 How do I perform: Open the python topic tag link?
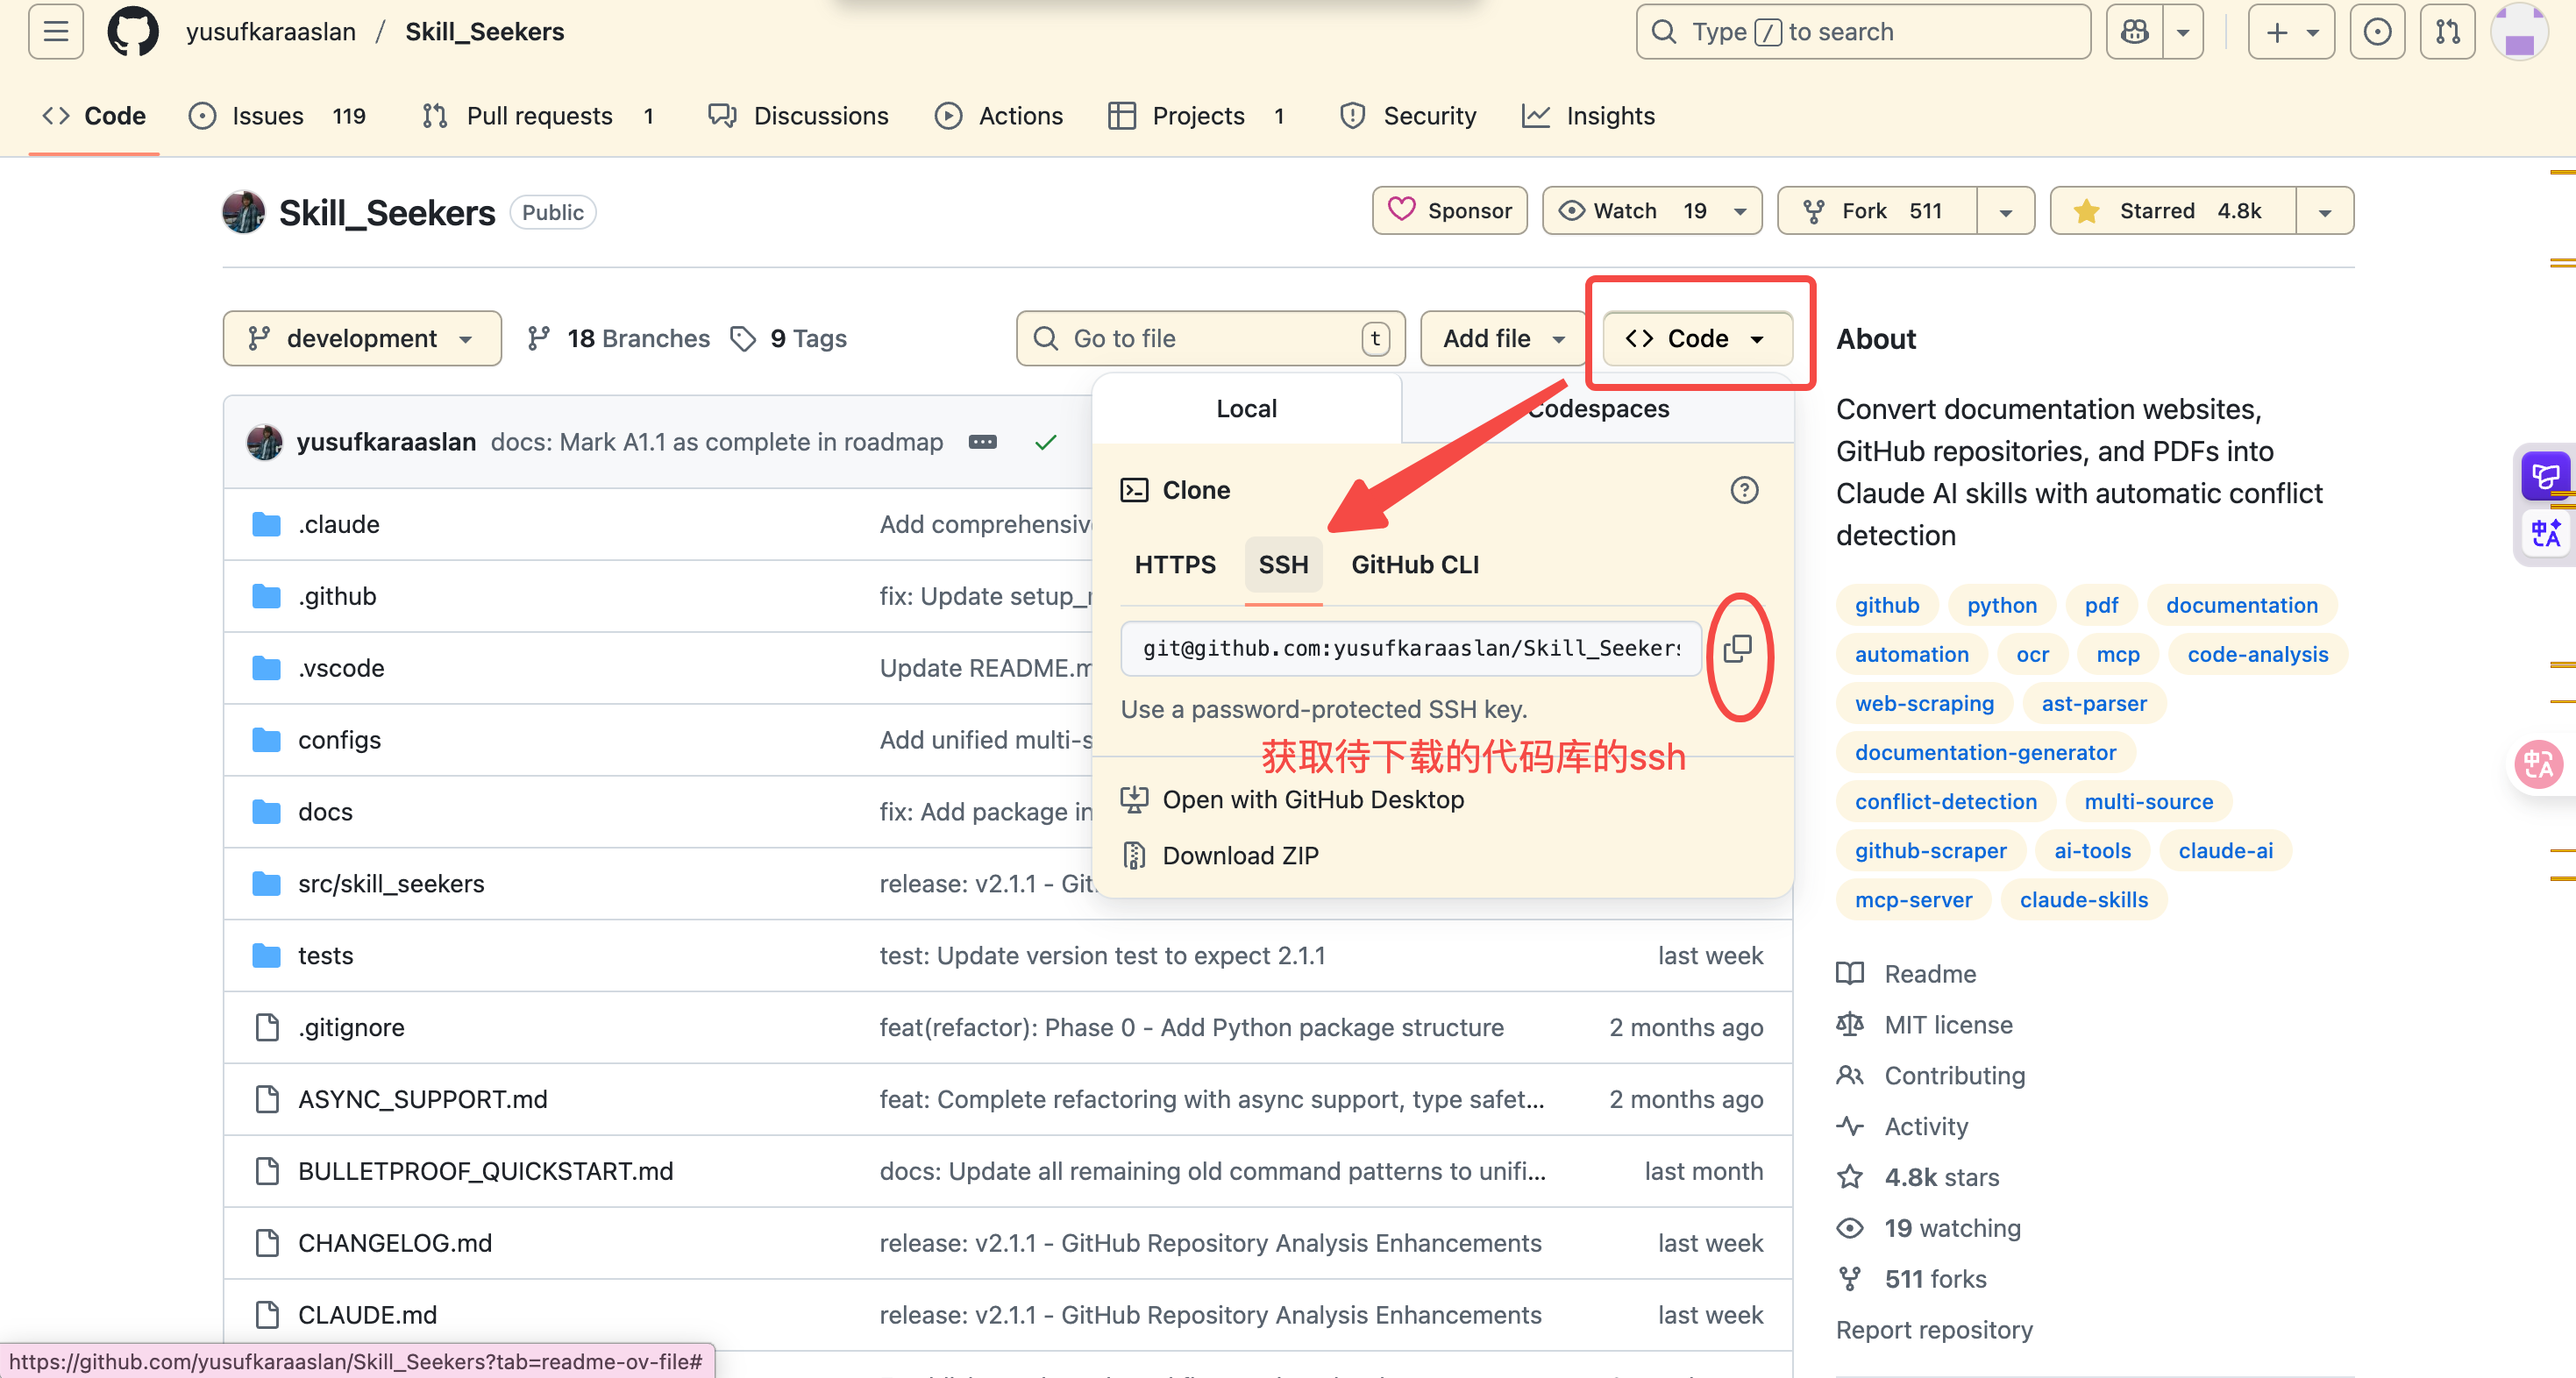[2001, 605]
